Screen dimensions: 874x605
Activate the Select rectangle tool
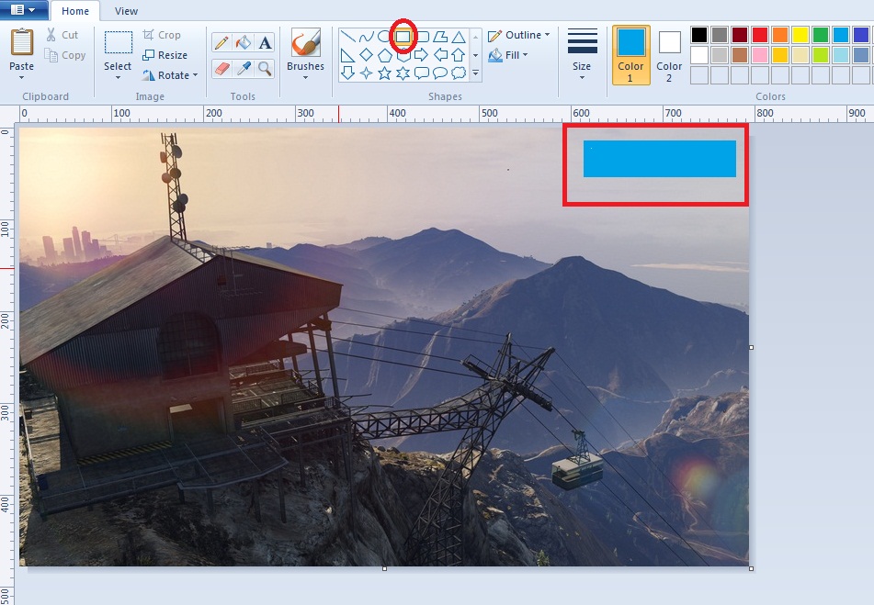119,43
